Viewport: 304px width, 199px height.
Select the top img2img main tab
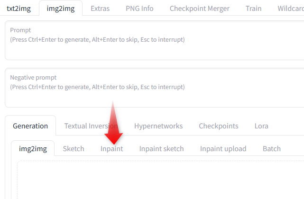[x=61, y=9]
